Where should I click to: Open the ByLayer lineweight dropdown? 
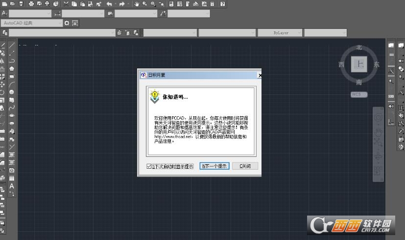click(x=280, y=33)
